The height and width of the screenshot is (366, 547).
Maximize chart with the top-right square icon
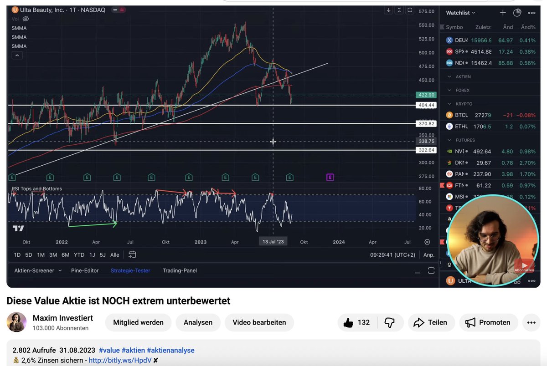(410, 10)
